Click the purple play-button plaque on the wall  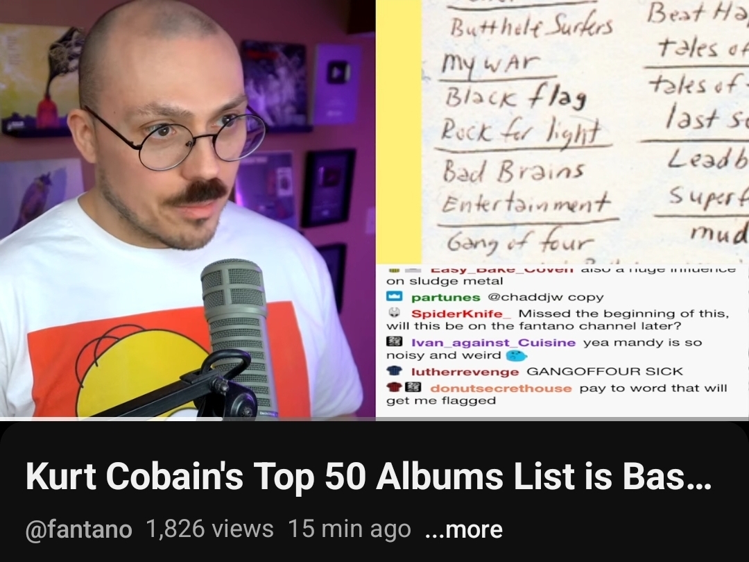point(338,84)
